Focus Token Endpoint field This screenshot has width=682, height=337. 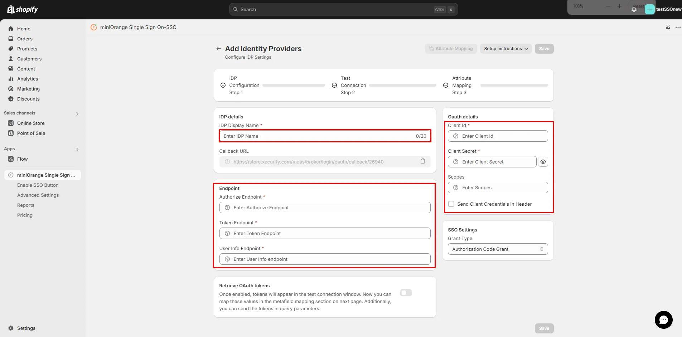click(x=325, y=233)
